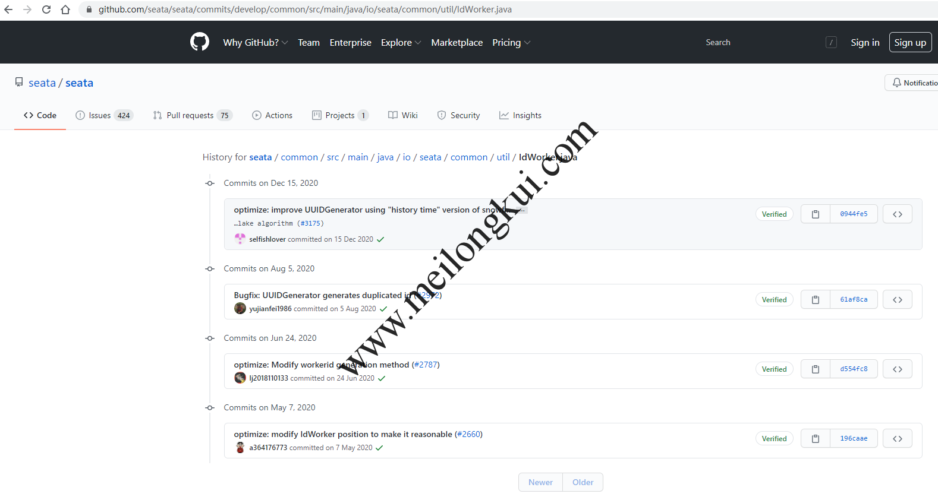The width and height of the screenshot is (938, 497).
Task: Copy full SHA for commit 196caae
Action: 816,439
